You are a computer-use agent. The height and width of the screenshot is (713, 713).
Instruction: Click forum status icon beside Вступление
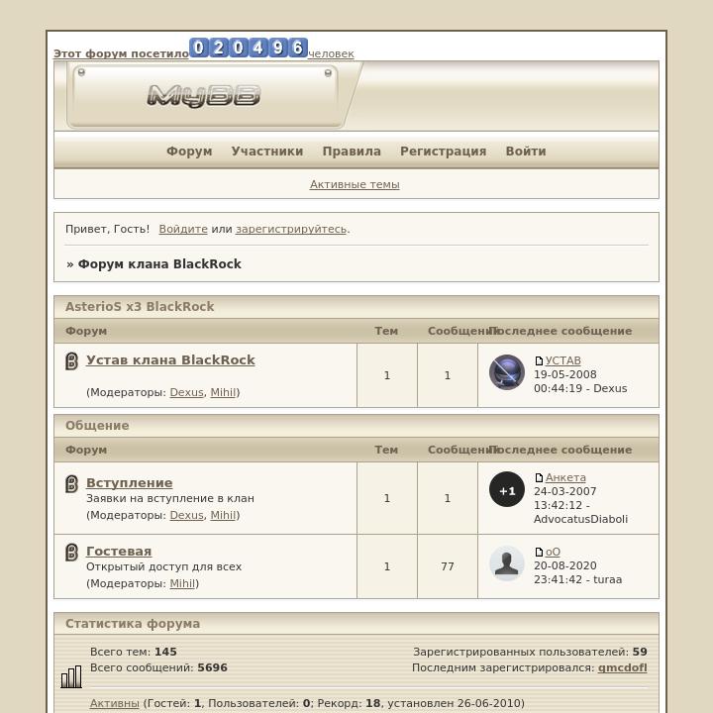(x=71, y=484)
